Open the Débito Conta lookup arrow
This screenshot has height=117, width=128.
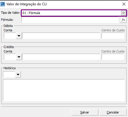coord(19,36)
